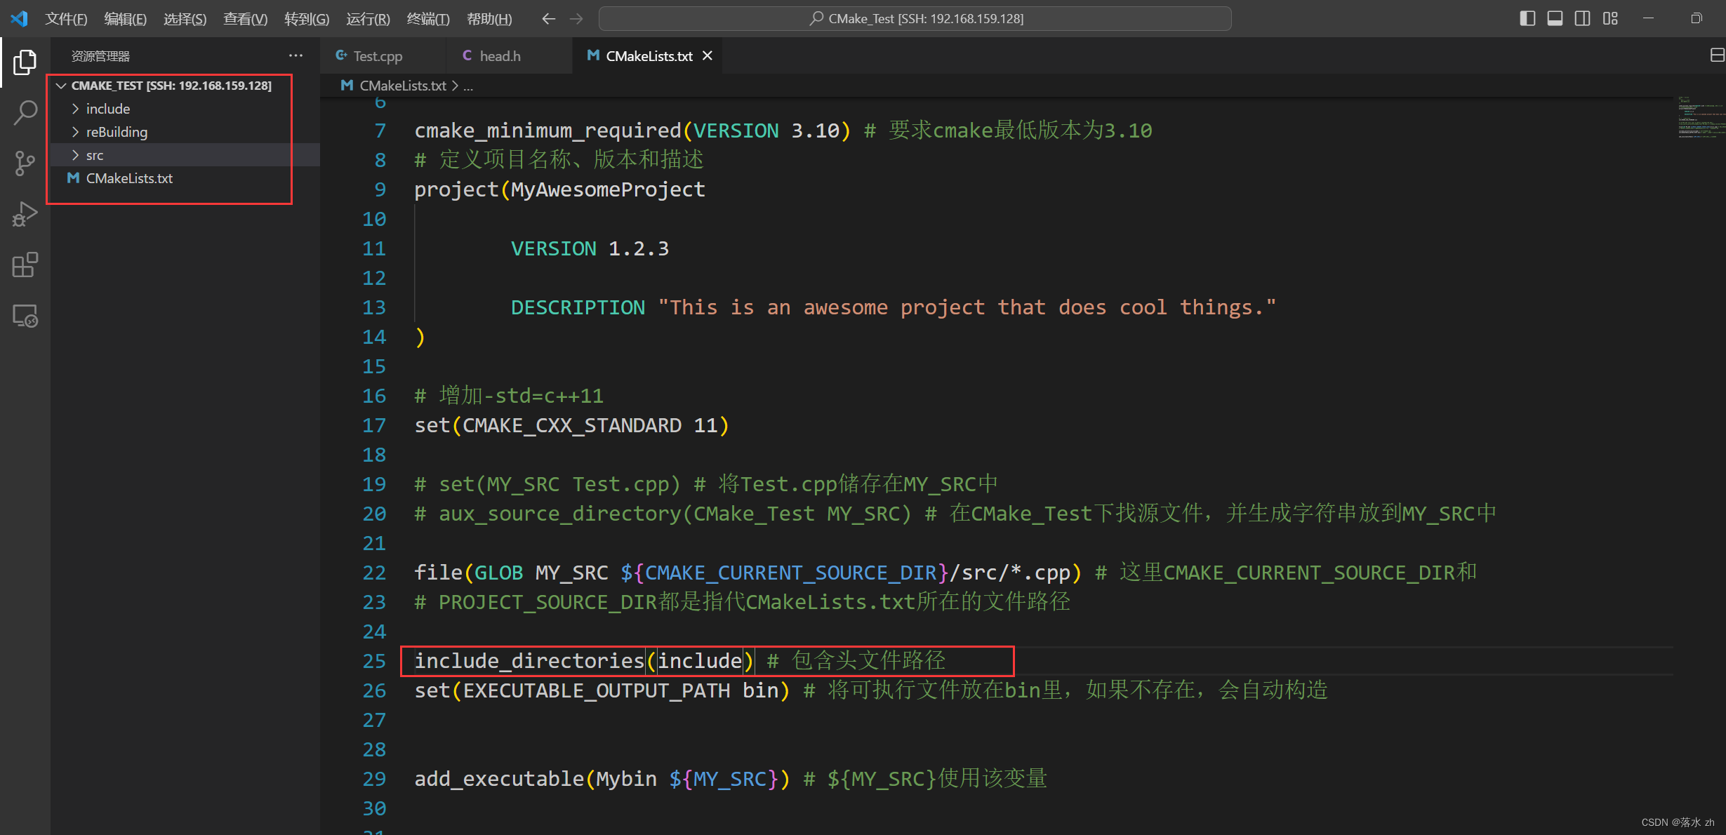Expand the include folder
1726x835 pixels.
click(x=185, y=109)
